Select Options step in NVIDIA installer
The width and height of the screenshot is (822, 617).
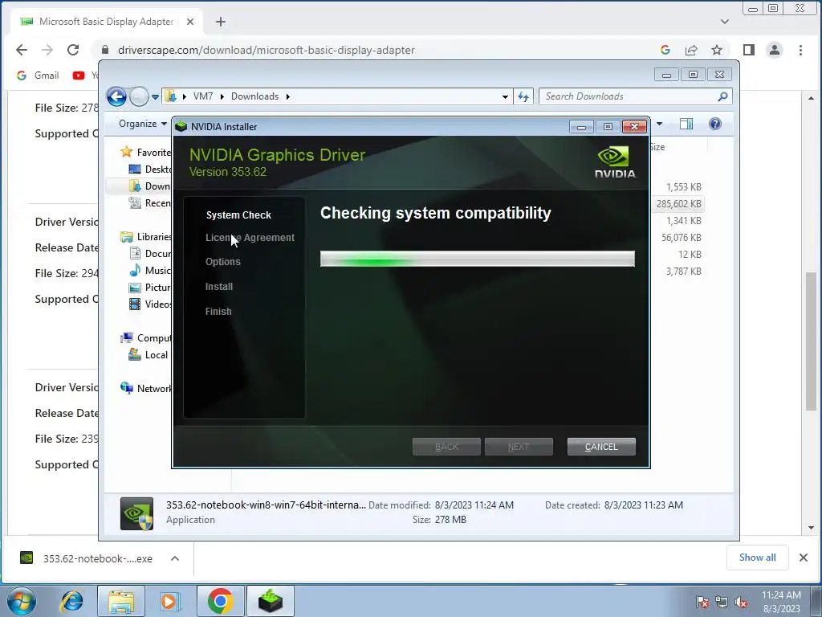tap(223, 262)
